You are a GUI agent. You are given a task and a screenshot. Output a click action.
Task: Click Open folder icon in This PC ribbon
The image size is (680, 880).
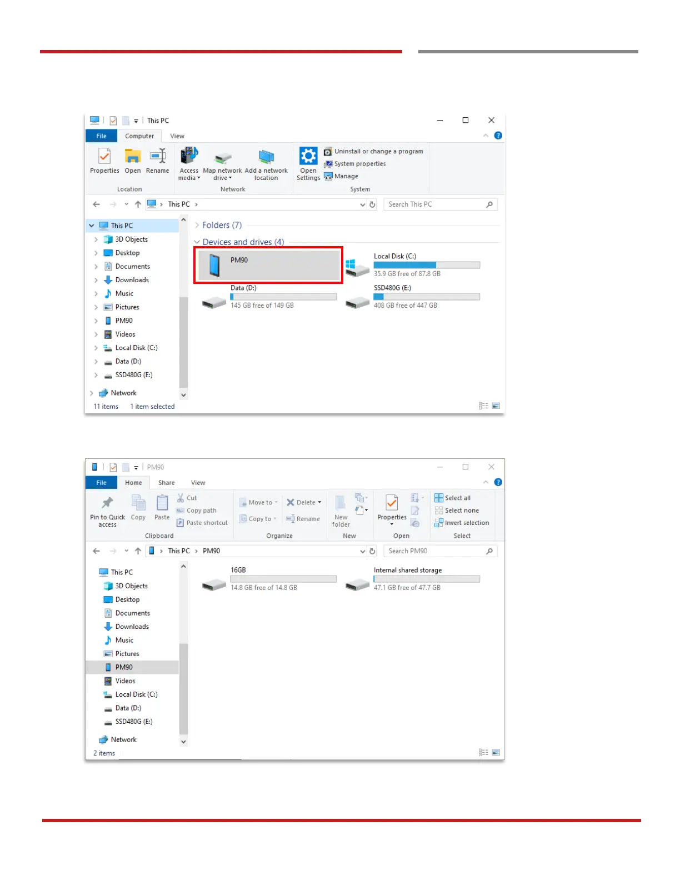pos(133,161)
